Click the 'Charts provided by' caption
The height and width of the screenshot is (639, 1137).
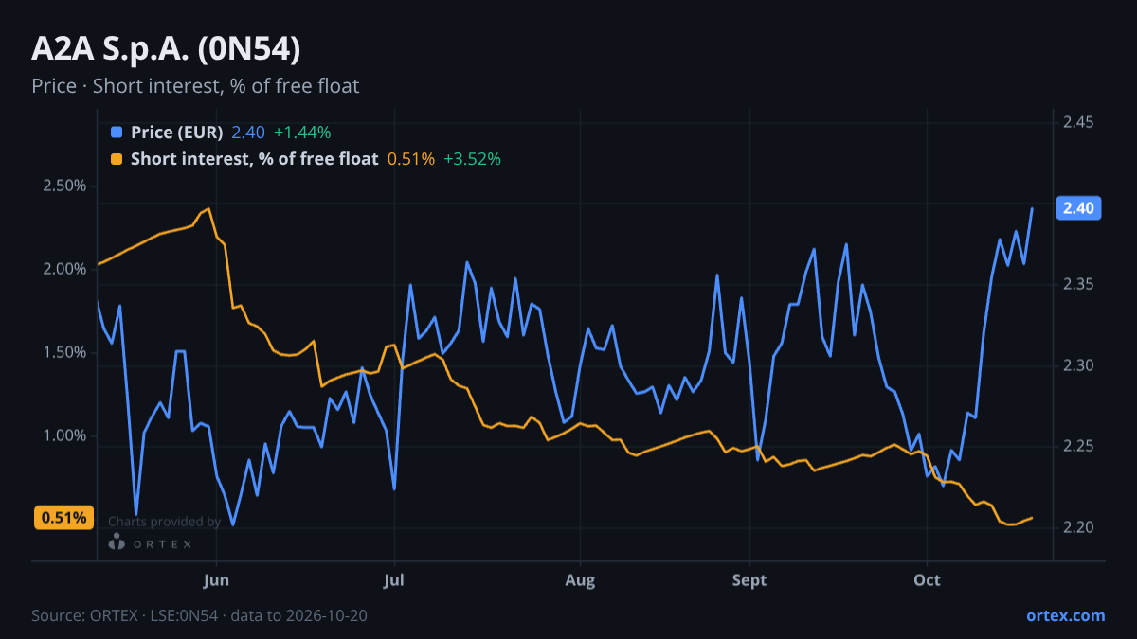[x=165, y=522]
